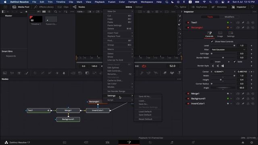
Task: Pin the Text1 tool in Inspector
Action: click(243, 23)
